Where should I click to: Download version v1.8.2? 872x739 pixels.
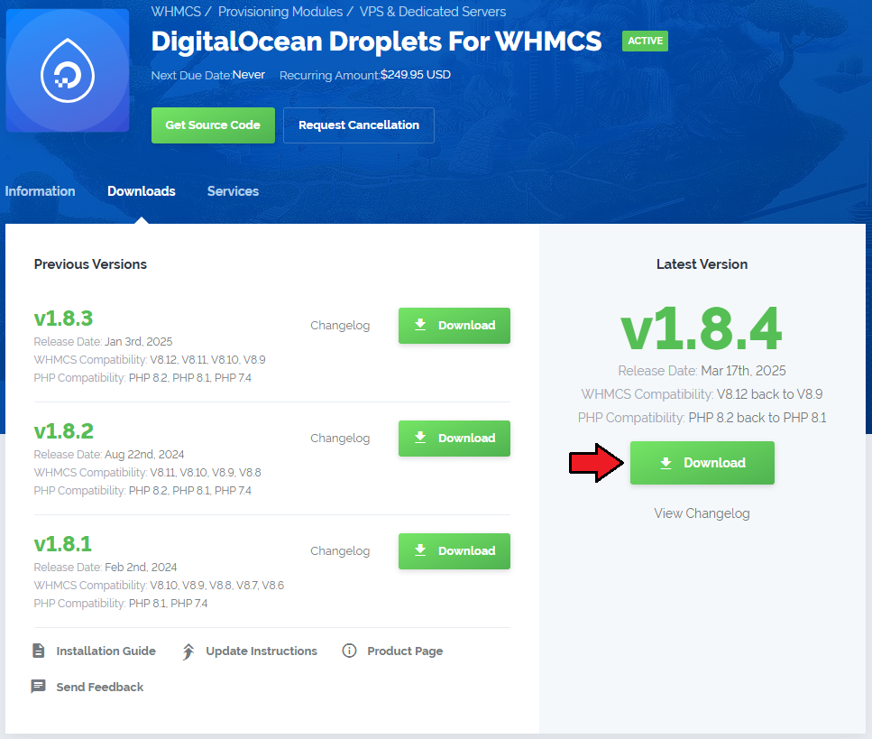[x=454, y=439]
